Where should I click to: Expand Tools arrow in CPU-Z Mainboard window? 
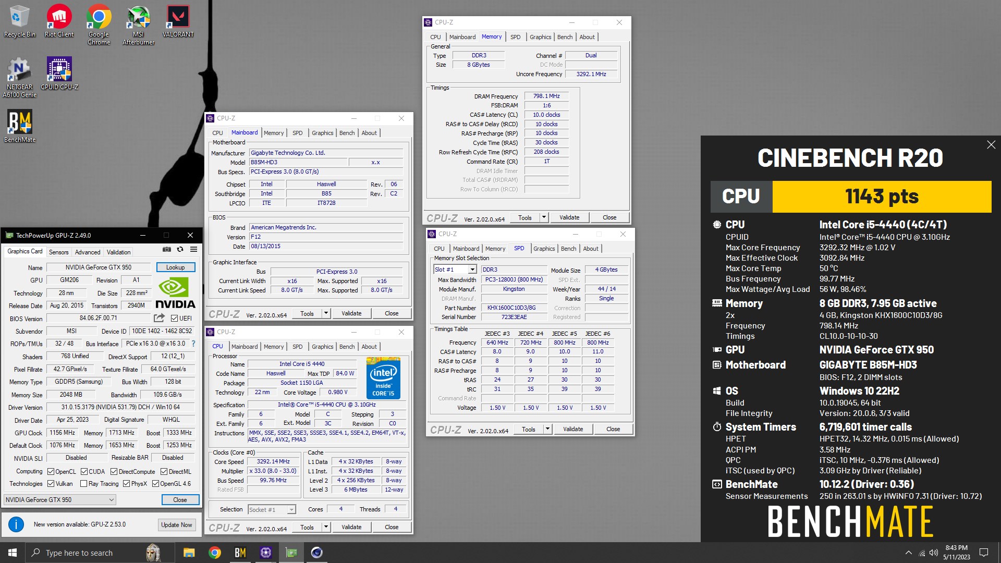click(326, 313)
